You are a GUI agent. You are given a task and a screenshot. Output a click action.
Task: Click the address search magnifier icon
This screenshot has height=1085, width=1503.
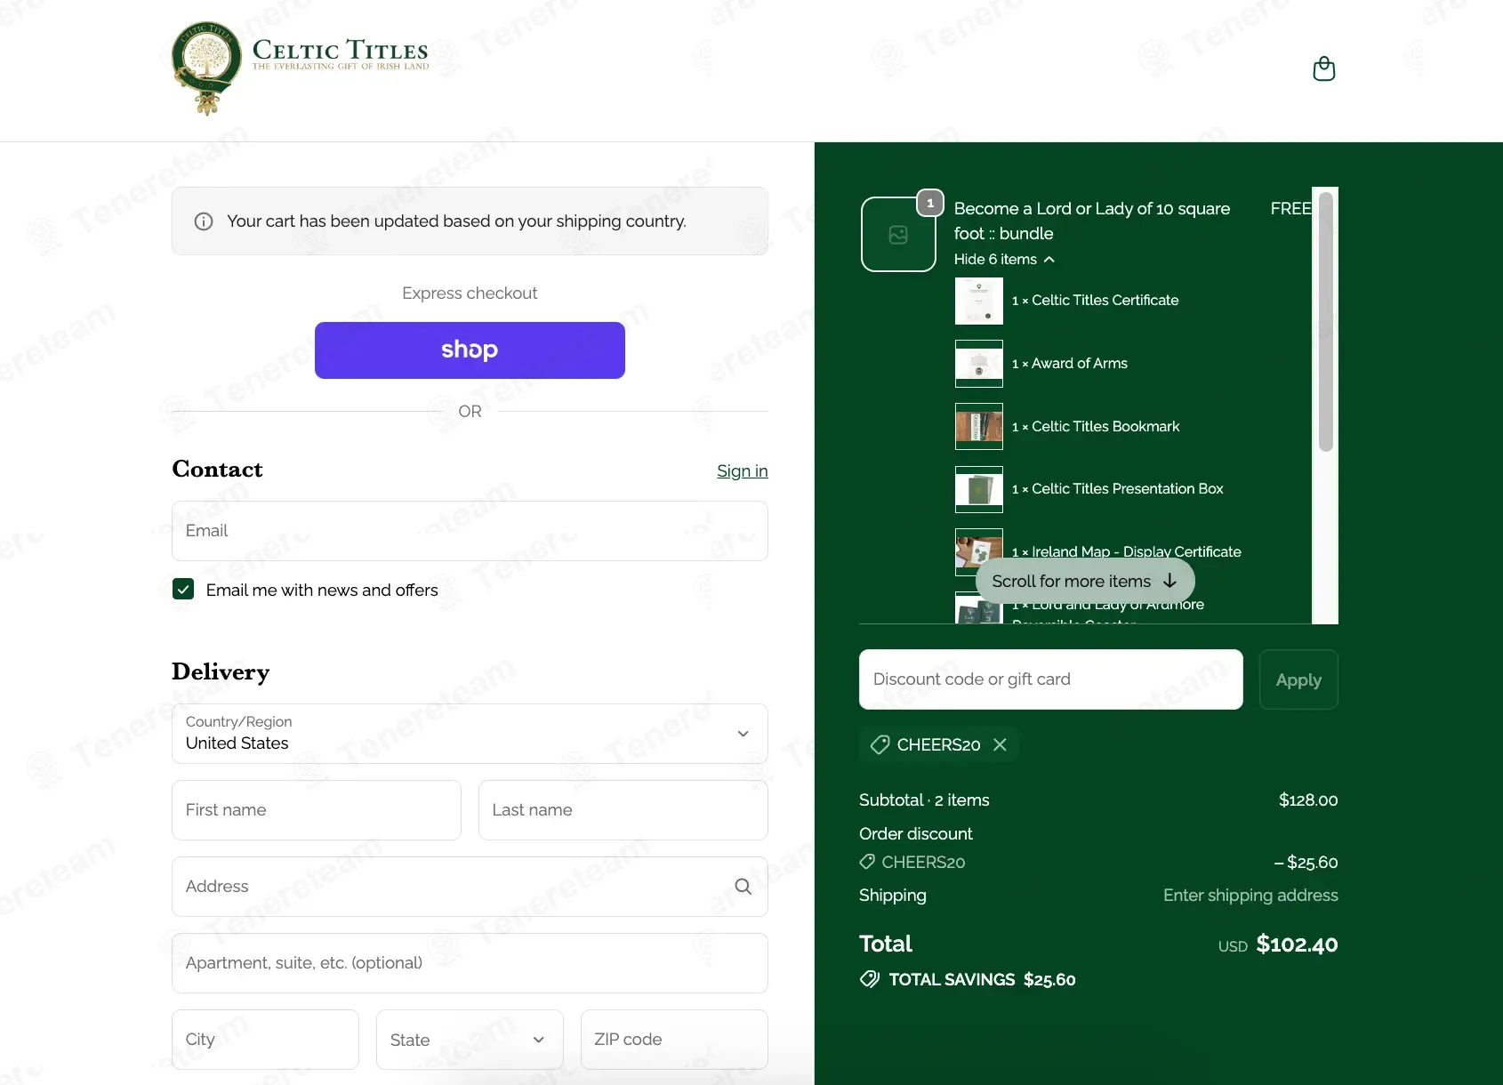pos(743,887)
